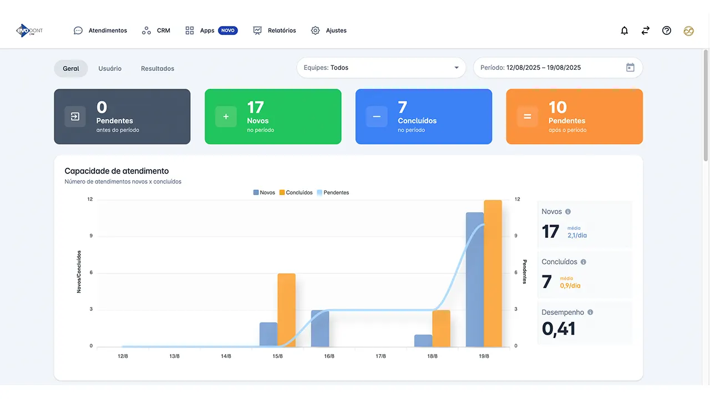Switch to the Resultados tab
Screen dimensions: 710x399
click(158, 69)
